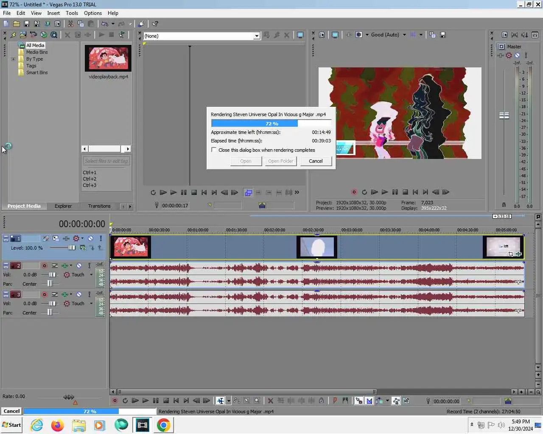This screenshot has height=434, width=543.
Task: Click Record button in timeline transport bar
Action: [115, 401]
